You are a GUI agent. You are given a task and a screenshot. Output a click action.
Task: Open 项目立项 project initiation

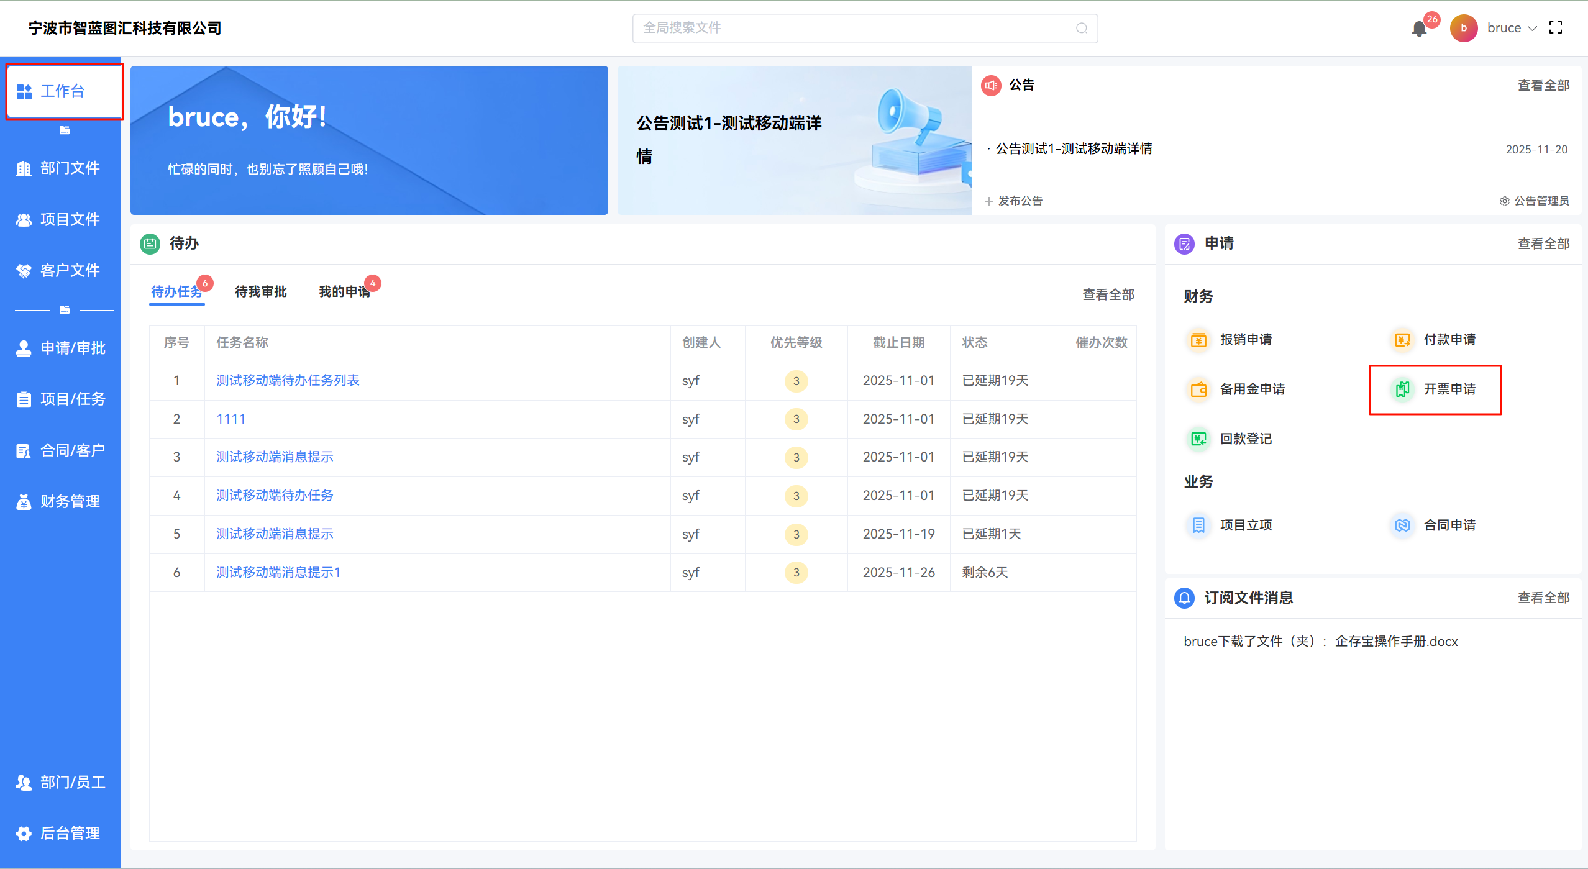(1245, 525)
